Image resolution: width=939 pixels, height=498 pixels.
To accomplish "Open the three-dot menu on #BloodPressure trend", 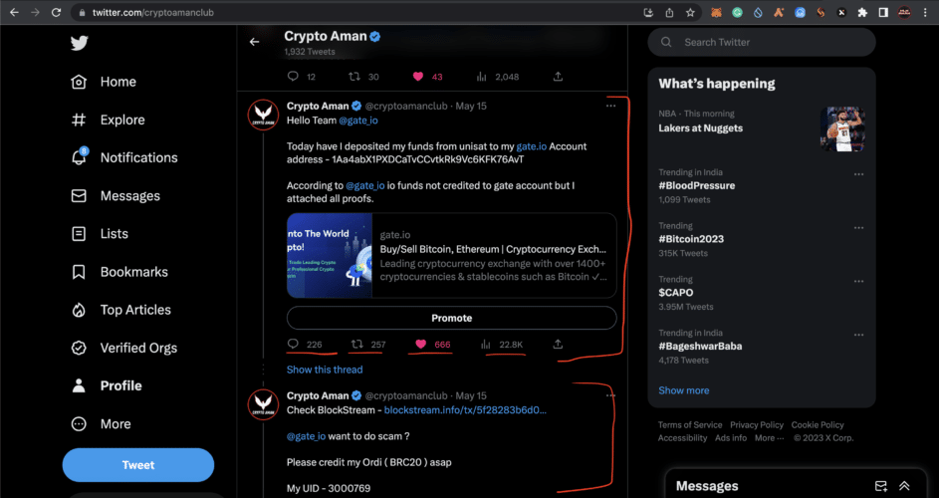I will click(858, 173).
